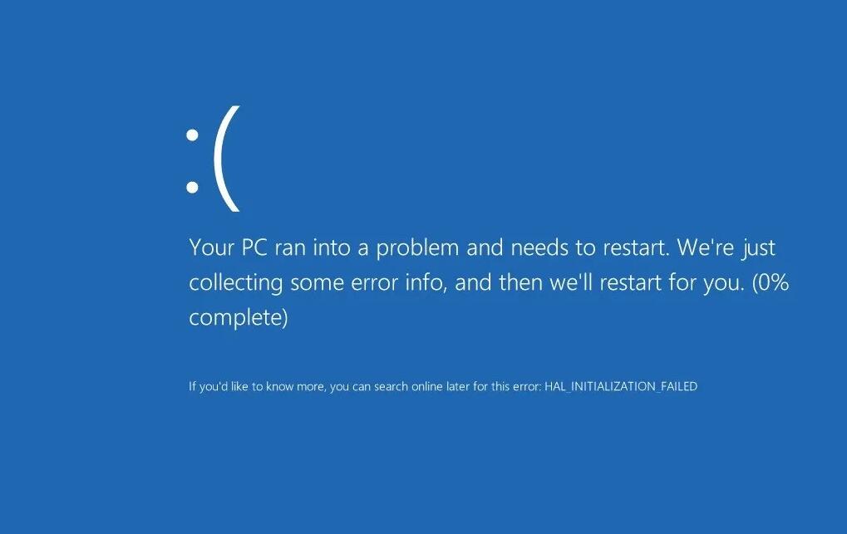Click the word 'some' on second line
The width and height of the screenshot is (847, 534).
[317, 282]
